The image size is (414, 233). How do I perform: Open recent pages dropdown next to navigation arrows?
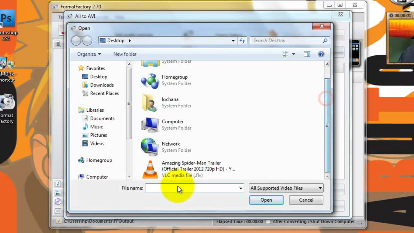pyautogui.click(x=95, y=41)
